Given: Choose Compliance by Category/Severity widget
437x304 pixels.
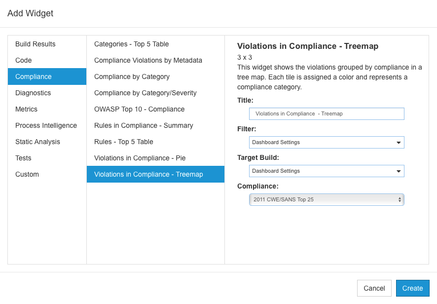Looking at the screenshot, I should [155, 93].
